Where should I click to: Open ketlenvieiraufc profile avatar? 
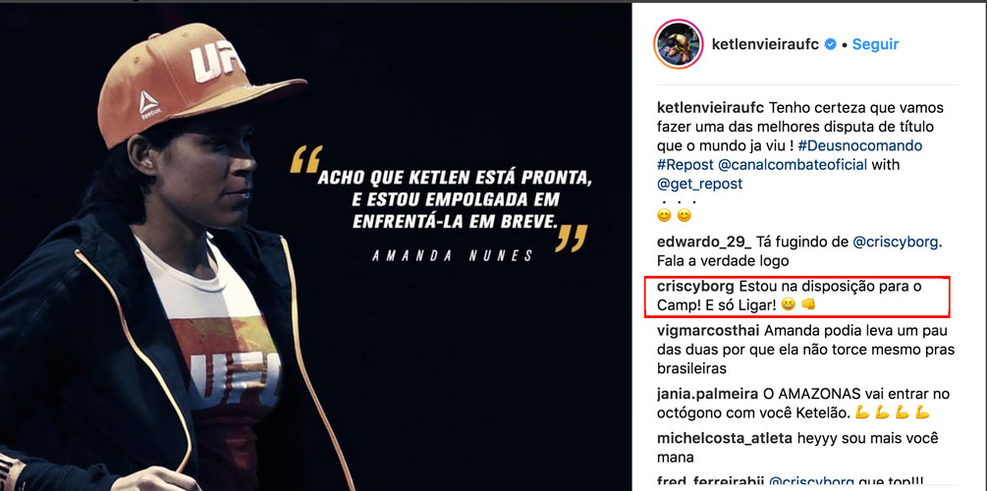click(x=674, y=43)
